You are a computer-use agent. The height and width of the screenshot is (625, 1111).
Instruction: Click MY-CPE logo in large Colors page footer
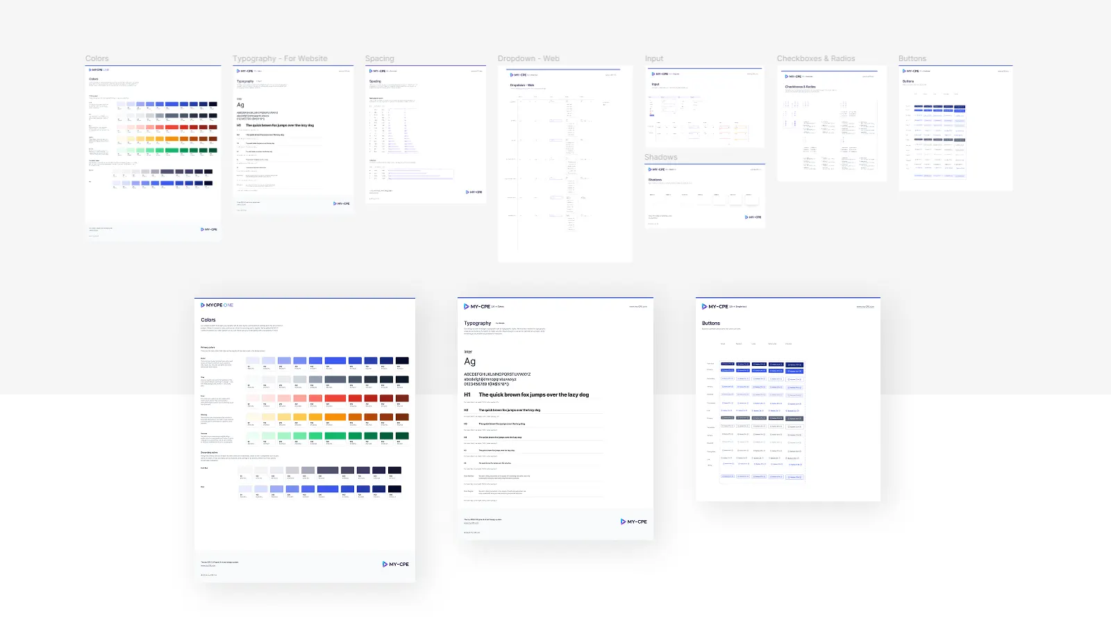[396, 564]
